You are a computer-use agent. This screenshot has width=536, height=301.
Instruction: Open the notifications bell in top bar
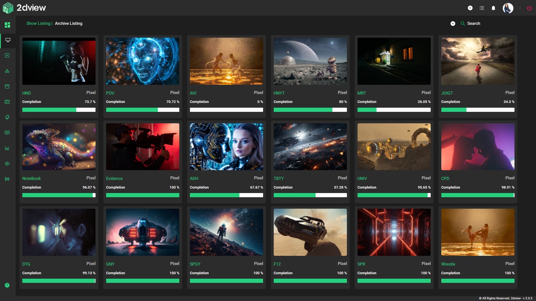pyautogui.click(x=493, y=8)
